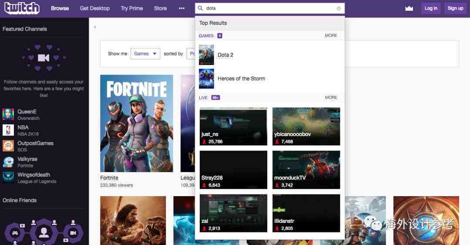The height and width of the screenshot is (245, 470).
Task: Open the three-dots more menu
Action: 181,8
